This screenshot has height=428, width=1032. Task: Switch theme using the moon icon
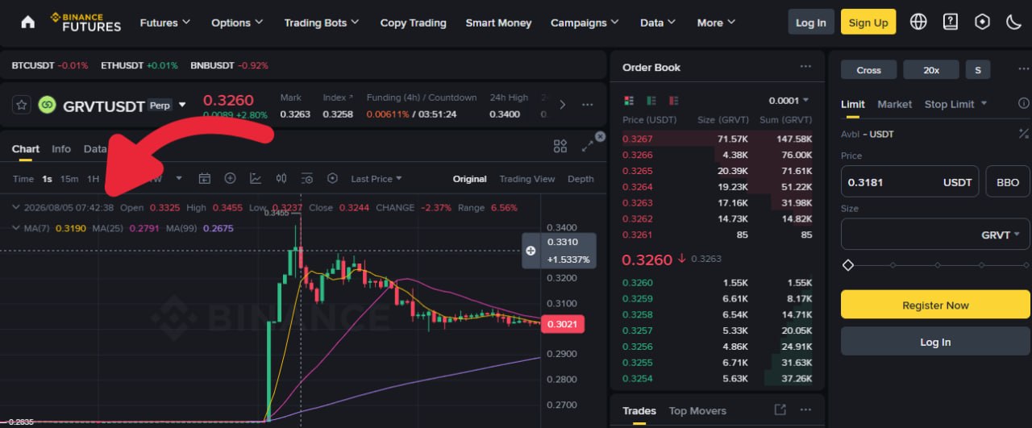(x=1013, y=22)
